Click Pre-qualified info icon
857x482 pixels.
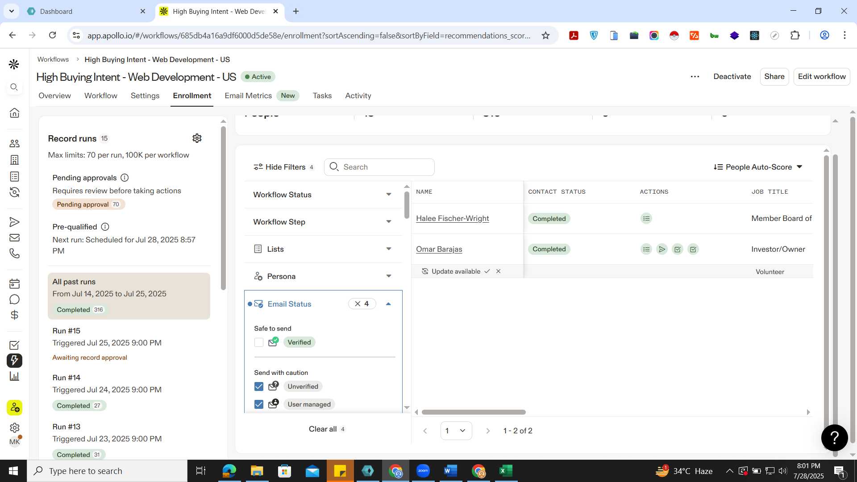(105, 227)
